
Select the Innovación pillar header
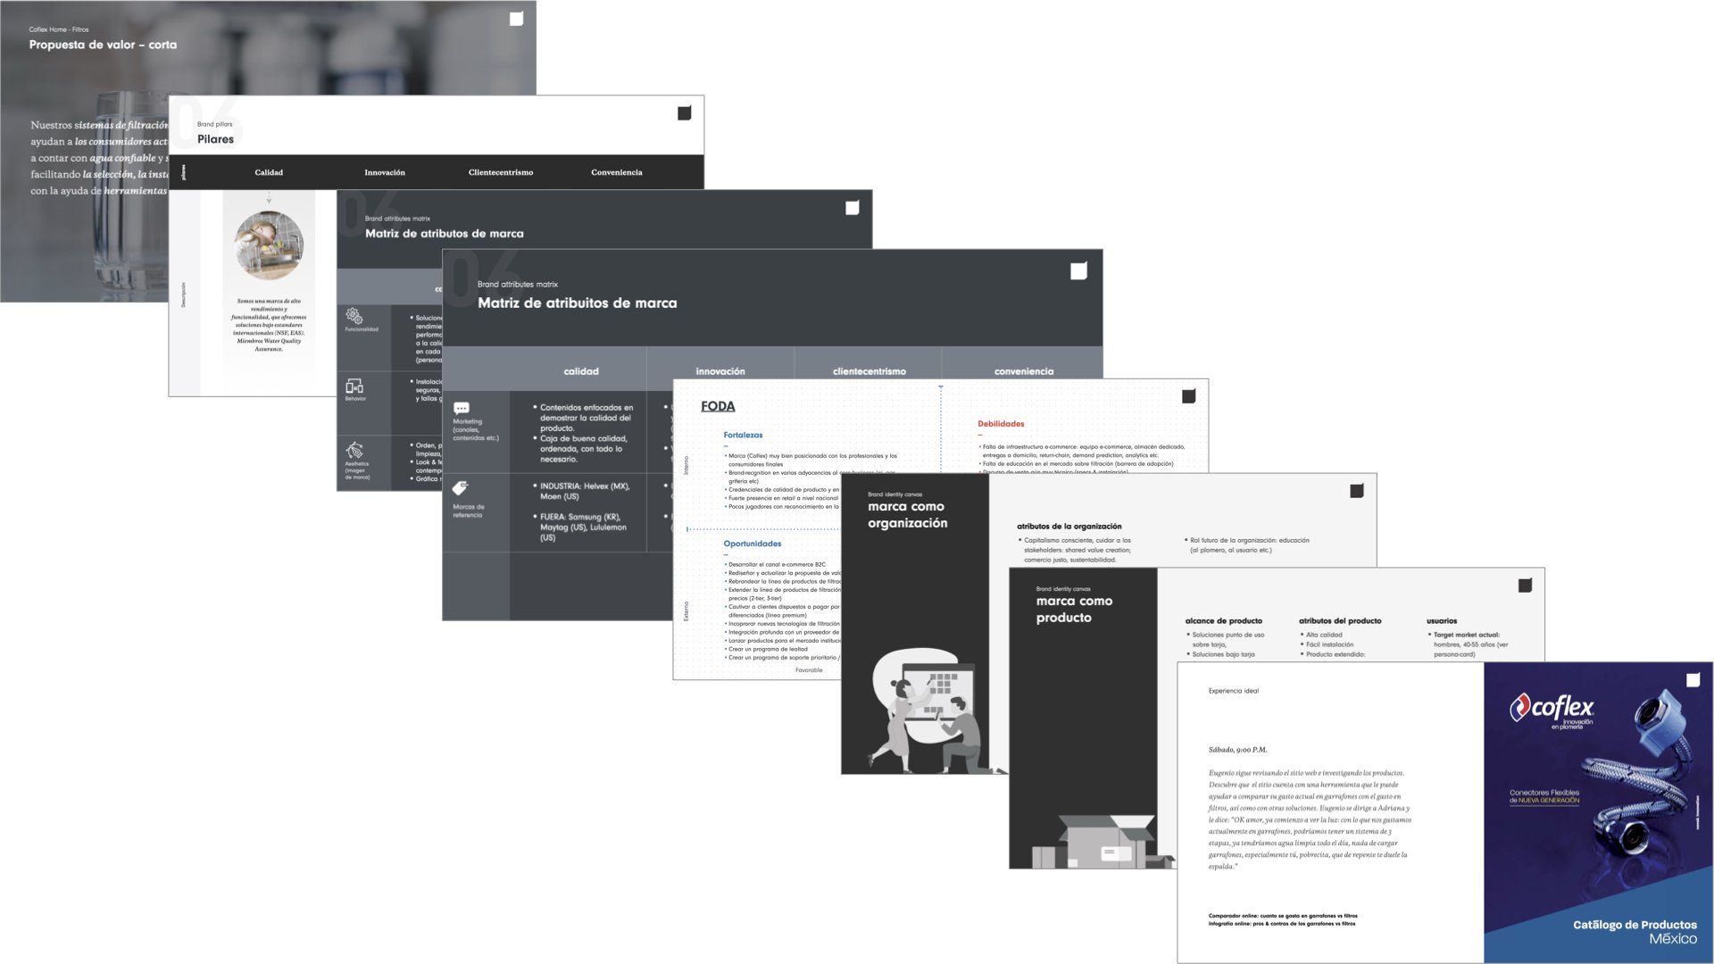coord(385,172)
